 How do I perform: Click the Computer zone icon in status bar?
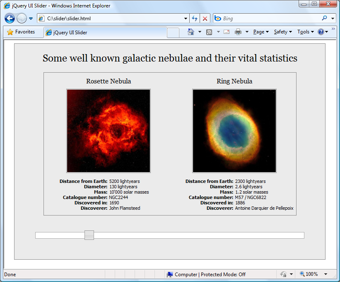tap(169, 275)
